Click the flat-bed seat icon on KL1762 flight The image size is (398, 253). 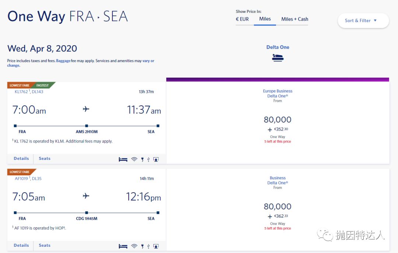[x=123, y=159]
